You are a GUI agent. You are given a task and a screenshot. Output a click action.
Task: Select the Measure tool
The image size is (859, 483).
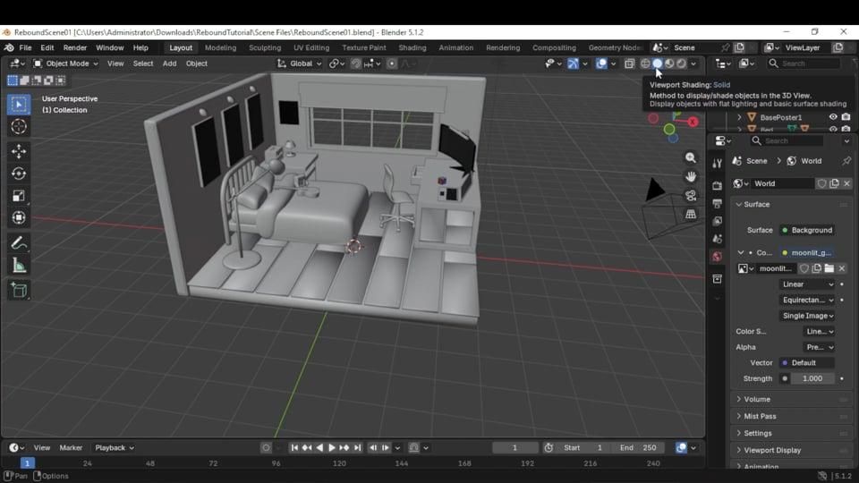(x=19, y=267)
